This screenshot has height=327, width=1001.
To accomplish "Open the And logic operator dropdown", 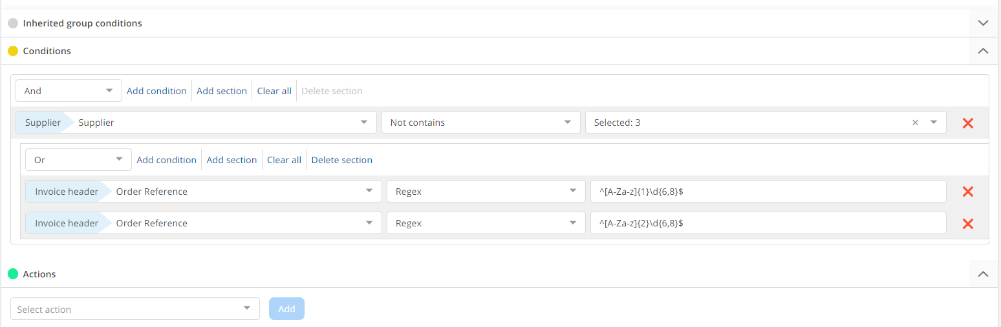I will (x=69, y=91).
